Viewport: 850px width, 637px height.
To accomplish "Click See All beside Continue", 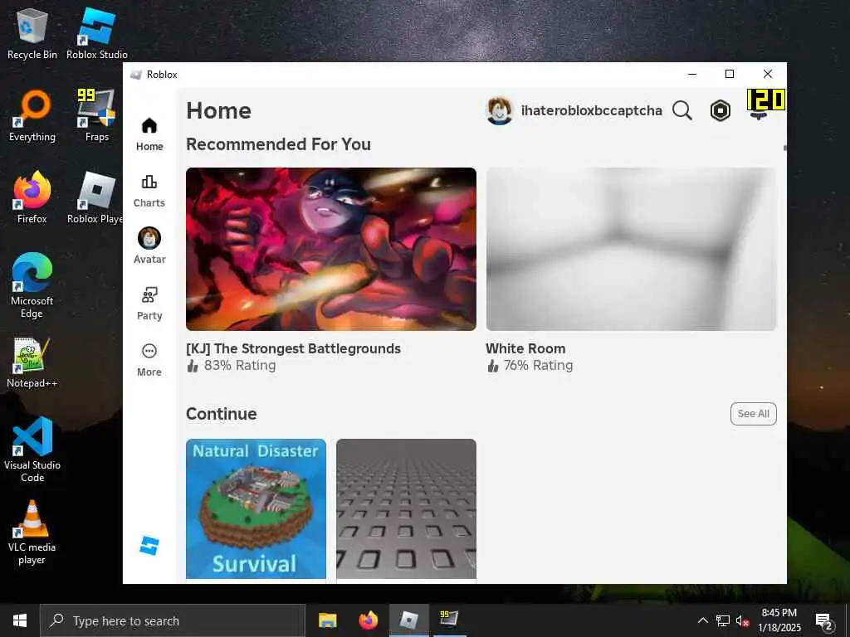I will point(753,413).
